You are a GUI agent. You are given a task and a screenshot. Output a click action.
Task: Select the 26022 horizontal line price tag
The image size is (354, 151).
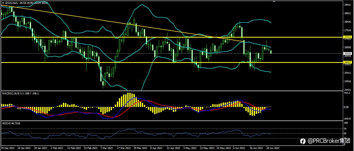coord(347,62)
